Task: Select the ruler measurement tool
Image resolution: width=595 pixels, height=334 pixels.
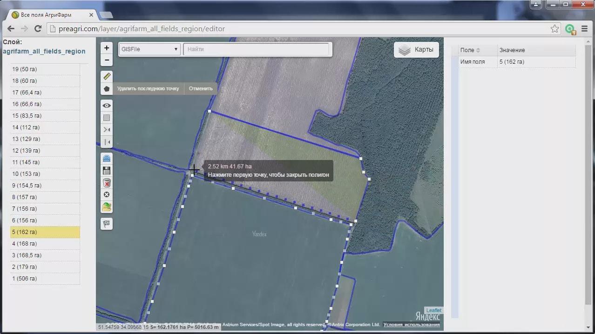Action: pyautogui.click(x=107, y=76)
